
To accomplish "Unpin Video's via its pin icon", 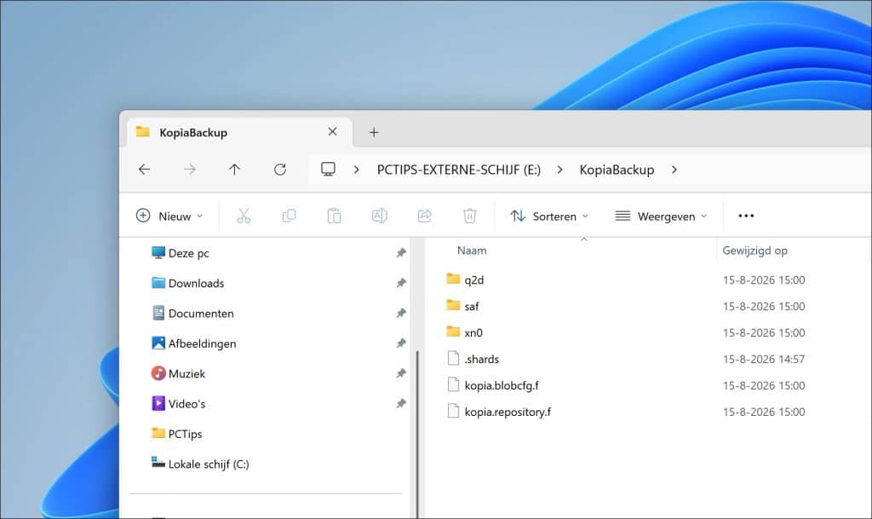I will [x=401, y=403].
